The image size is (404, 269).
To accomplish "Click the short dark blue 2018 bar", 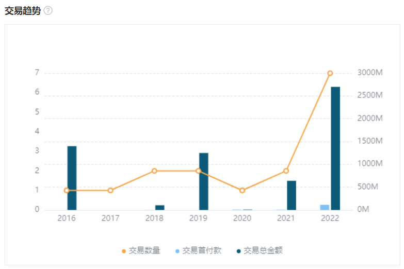I will point(160,208).
